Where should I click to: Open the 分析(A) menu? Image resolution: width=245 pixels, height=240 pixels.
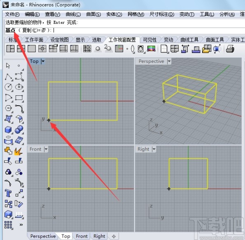227,14
